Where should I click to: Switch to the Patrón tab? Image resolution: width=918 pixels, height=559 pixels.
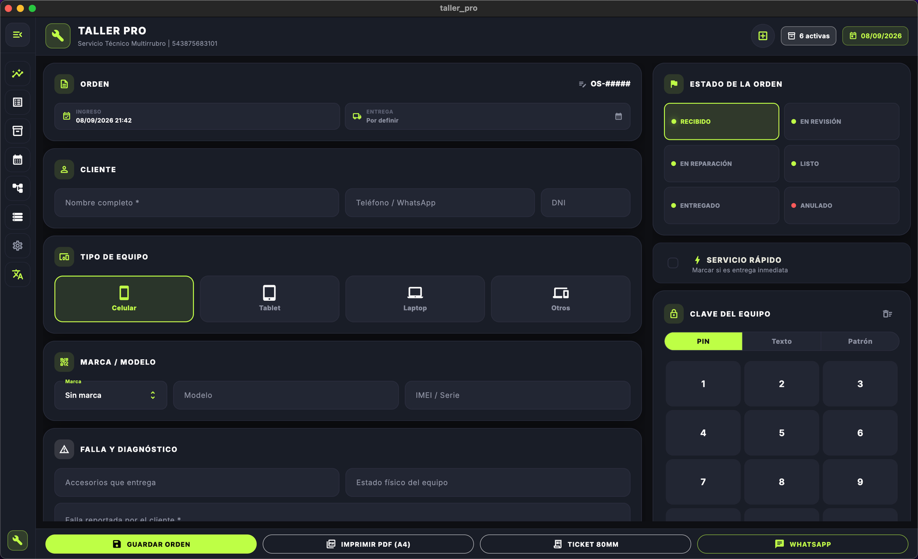860,341
